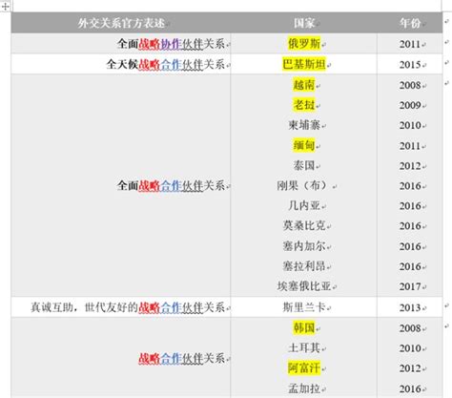Click the year 2015 in the 巴基斯坦 row
Image resolution: width=452 pixels, height=398 pixels.
click(410, 65)
